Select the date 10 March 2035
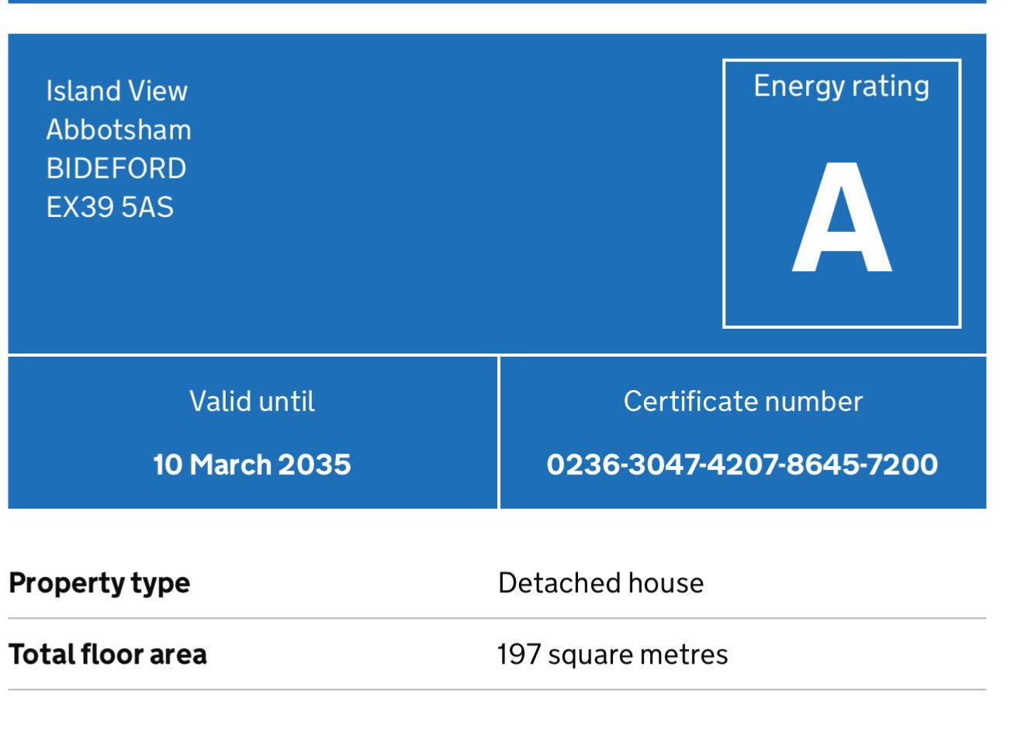This screenshot has width=1014, height=742. [252, 464]
